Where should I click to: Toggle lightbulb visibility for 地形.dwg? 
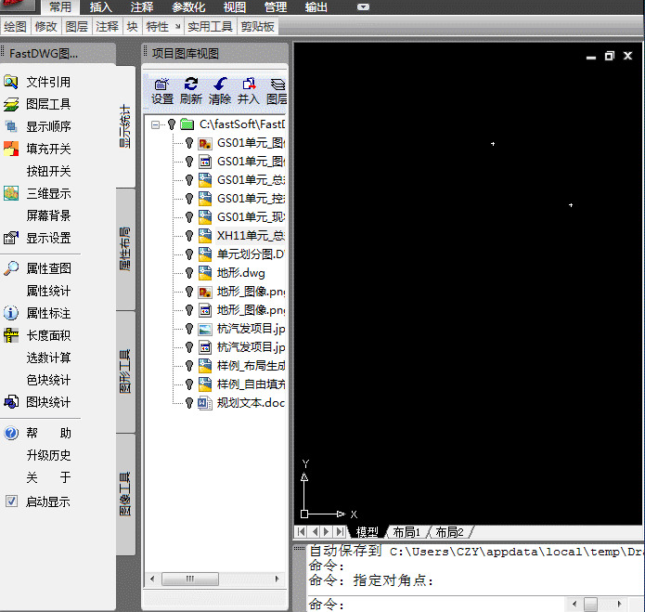(x=188, y=273)
